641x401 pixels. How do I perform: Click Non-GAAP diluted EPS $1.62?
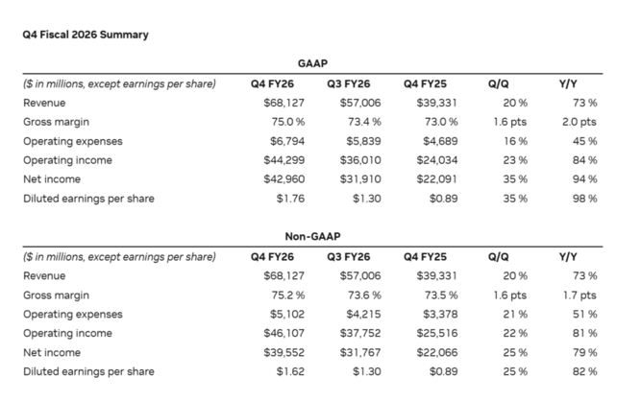pos(279,371)
